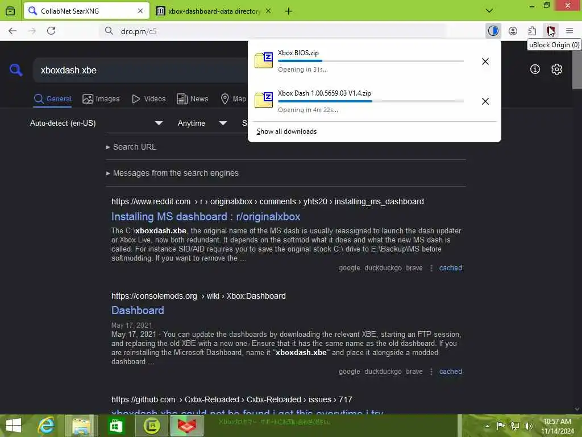Close the CollabNet SearXNG tab

click(140, 11)
